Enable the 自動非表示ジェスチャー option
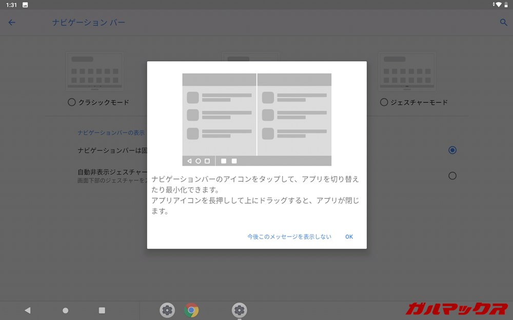This screenshot has height=320, width=513. pyautogui.click(x=452, y=176)
